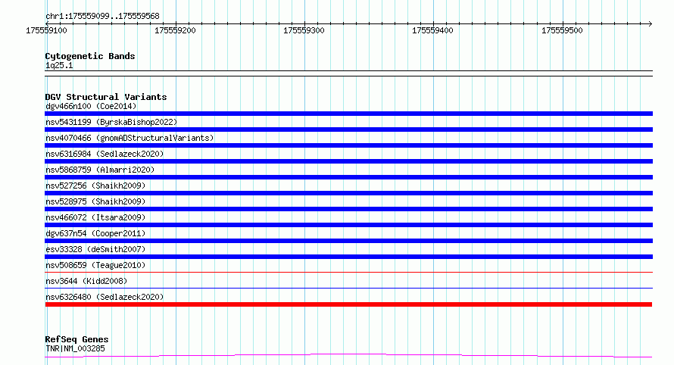This screenshot has width=674, height=365.
Task: Click the blue bar under nsv466072
Action: click(348, 225)
